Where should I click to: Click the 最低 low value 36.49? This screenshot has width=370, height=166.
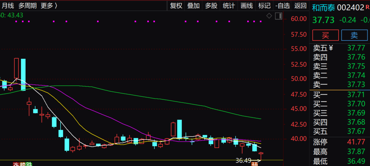[x=356, y=161]
